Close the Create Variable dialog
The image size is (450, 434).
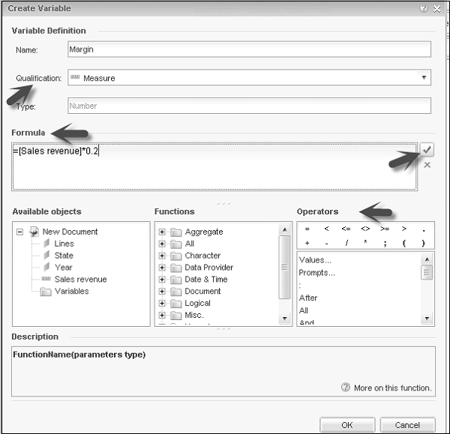point(436,9)
